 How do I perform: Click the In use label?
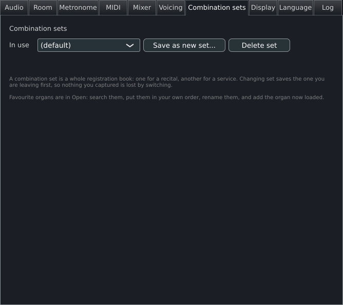pyautogui.click(x=19, y=45)
